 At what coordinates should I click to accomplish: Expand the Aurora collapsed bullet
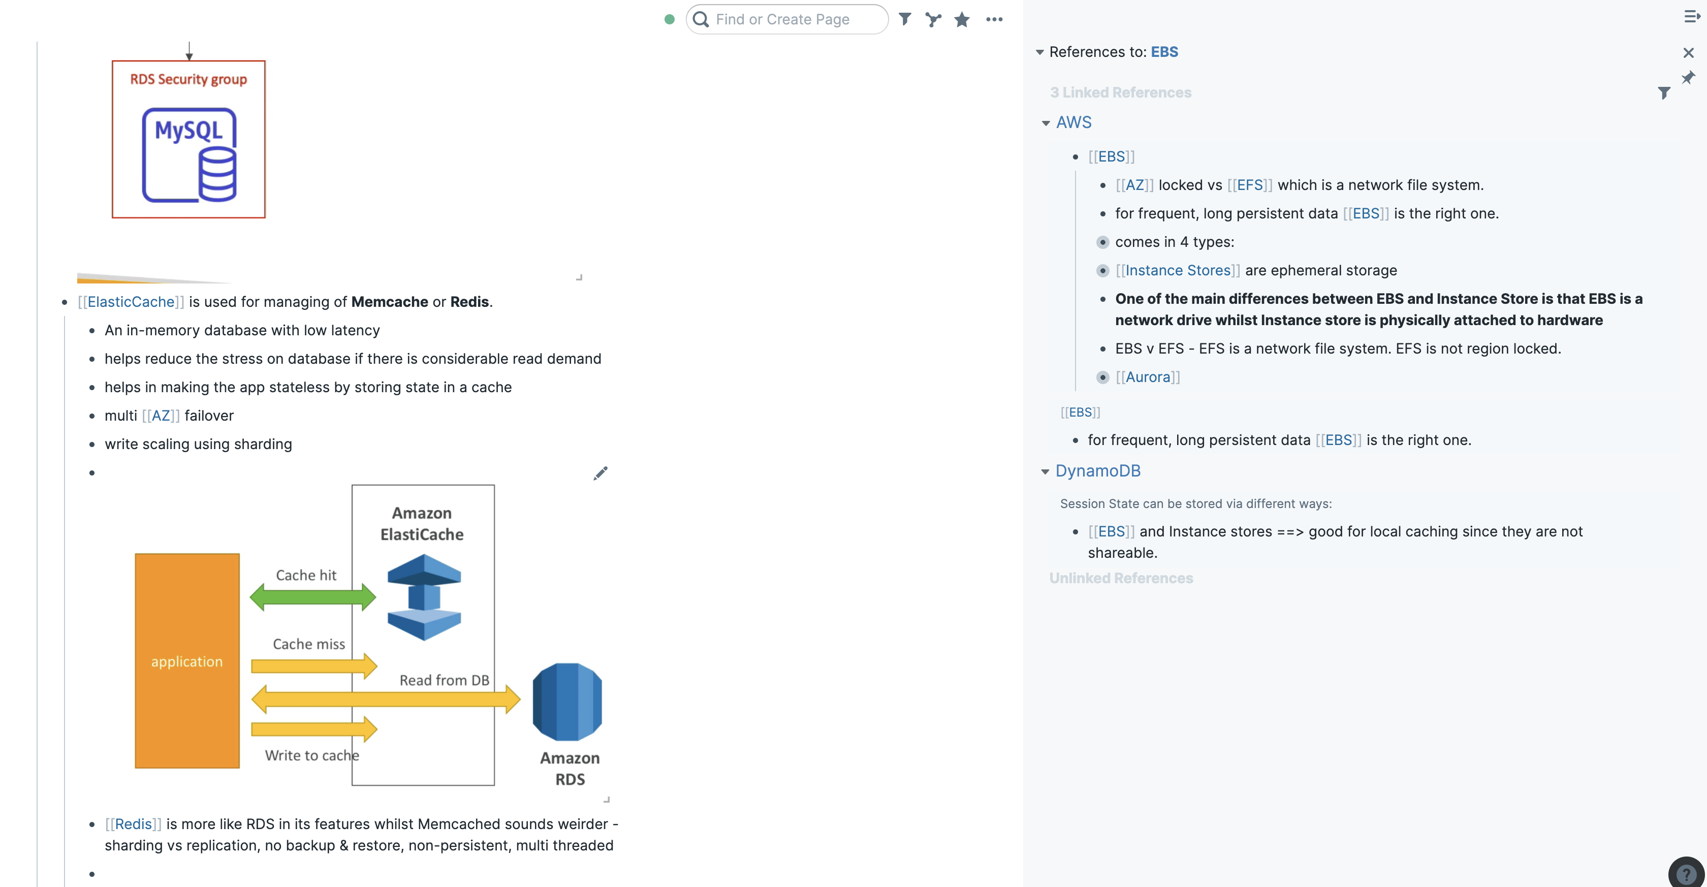[x=1102, y=377]
